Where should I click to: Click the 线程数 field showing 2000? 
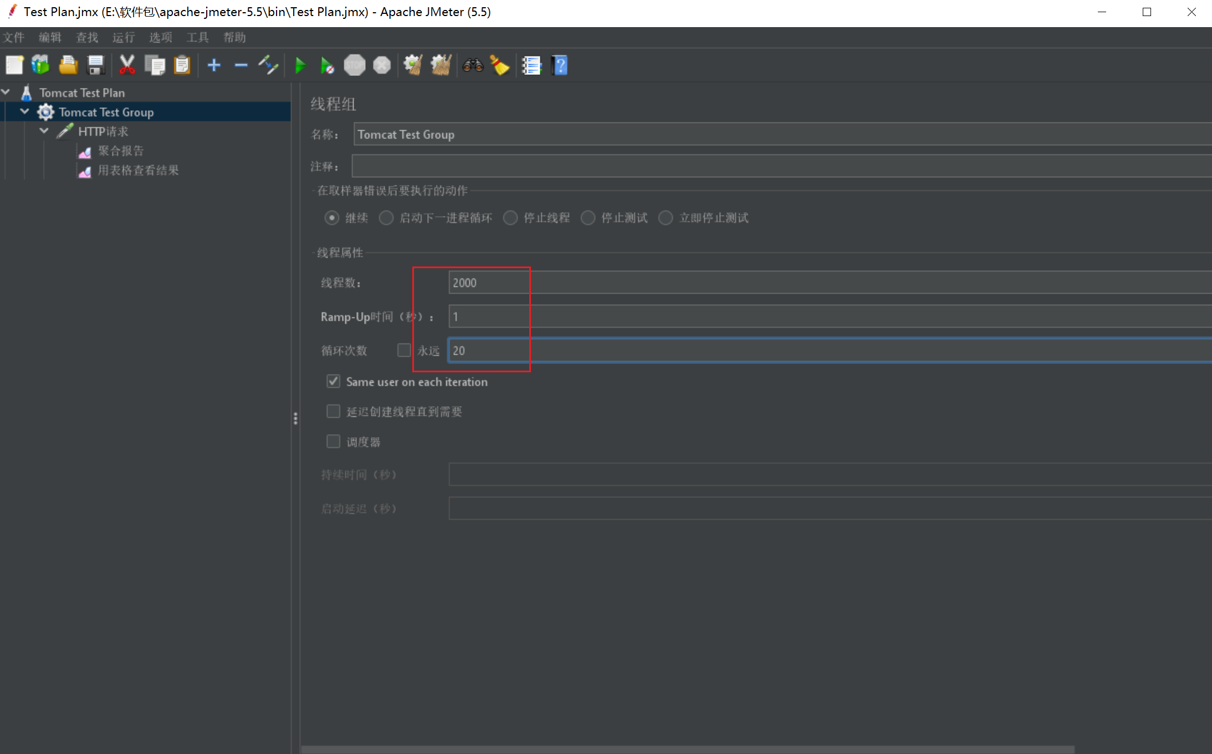[x=830, y=283]
